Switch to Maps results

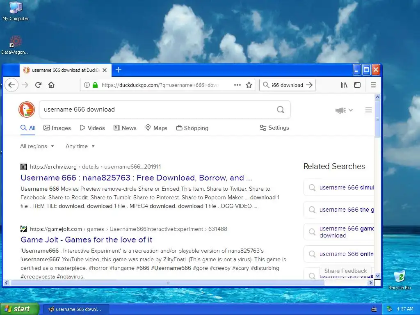(156, 128)
